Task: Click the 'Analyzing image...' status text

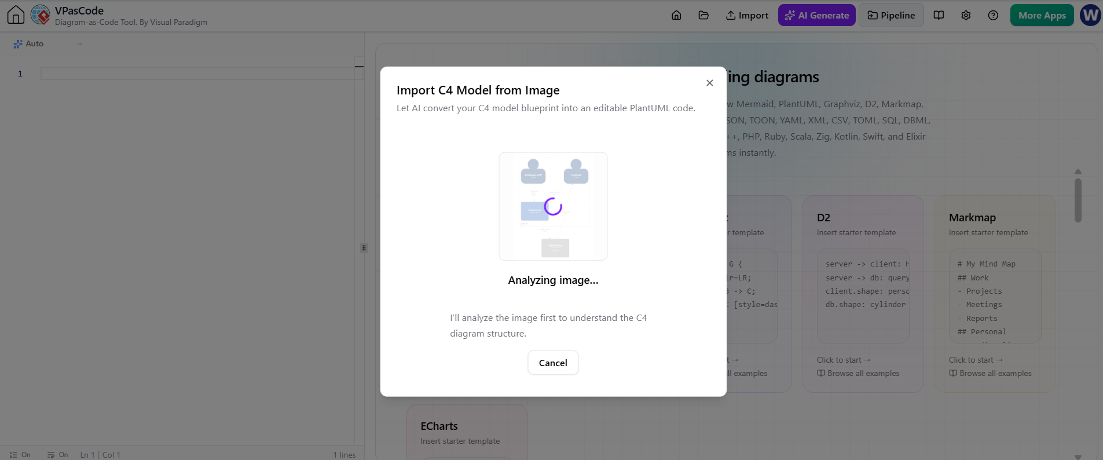Action: click(553, 280)
